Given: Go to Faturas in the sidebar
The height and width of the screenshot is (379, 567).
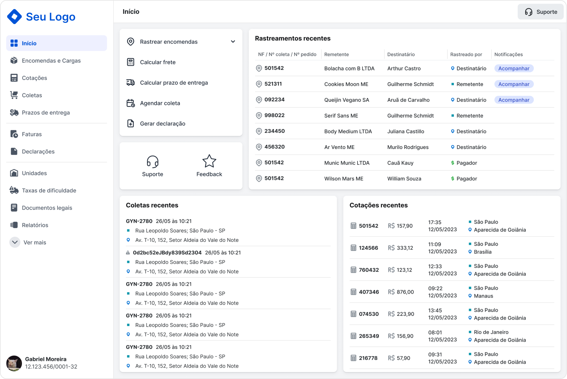Looking at the screenshot, I should coord(32,134).
